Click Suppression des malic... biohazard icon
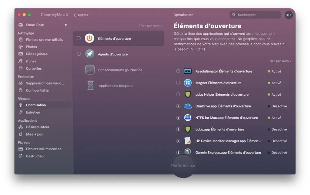This screenshot has height=195, width=310. click(21, 83)
